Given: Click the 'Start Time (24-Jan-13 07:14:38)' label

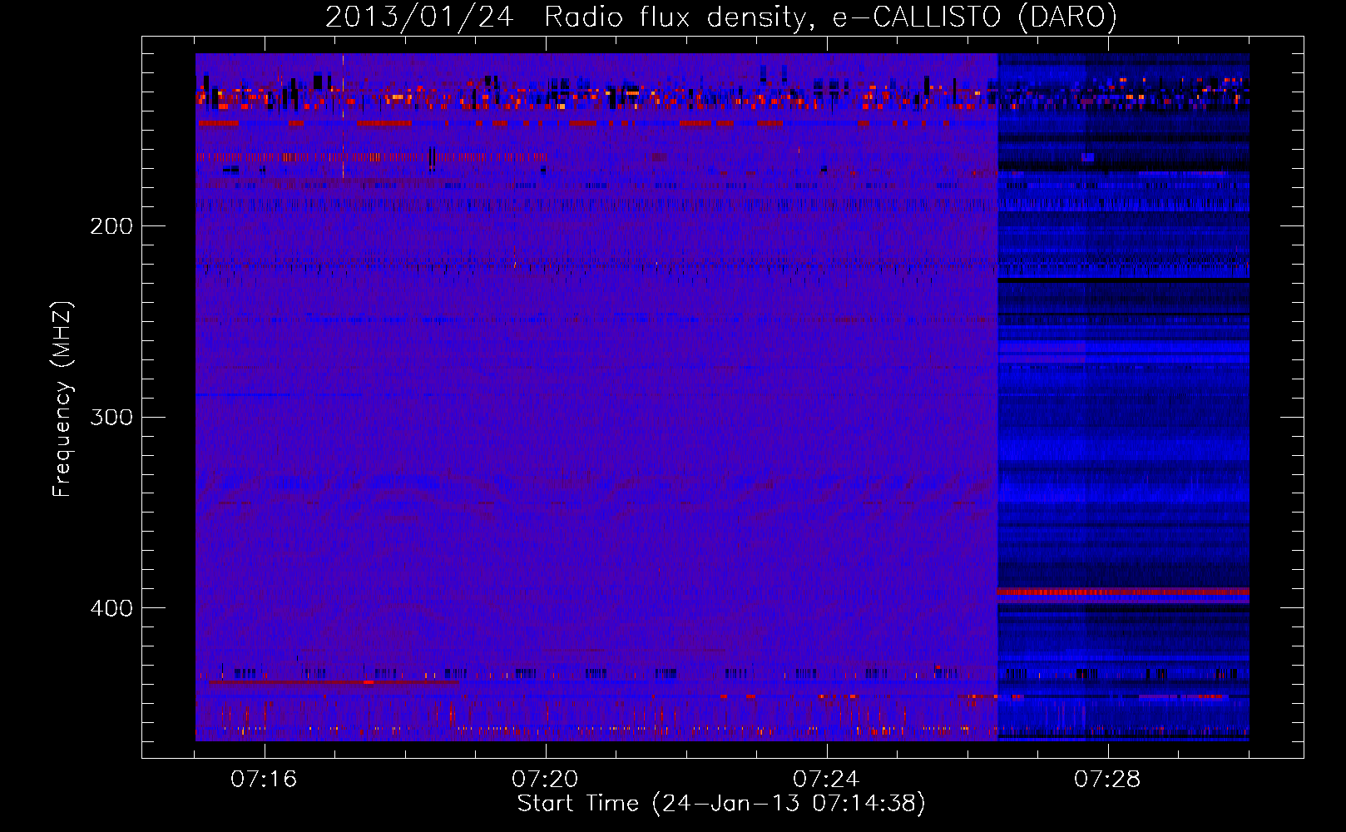Looking at the screenshot, I should tap(721, 804).
